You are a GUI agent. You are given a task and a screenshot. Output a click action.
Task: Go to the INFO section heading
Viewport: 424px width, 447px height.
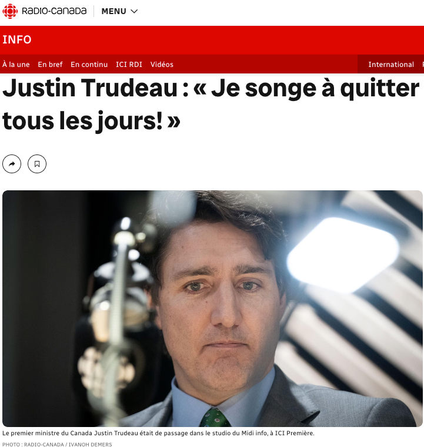coord(17,39)
